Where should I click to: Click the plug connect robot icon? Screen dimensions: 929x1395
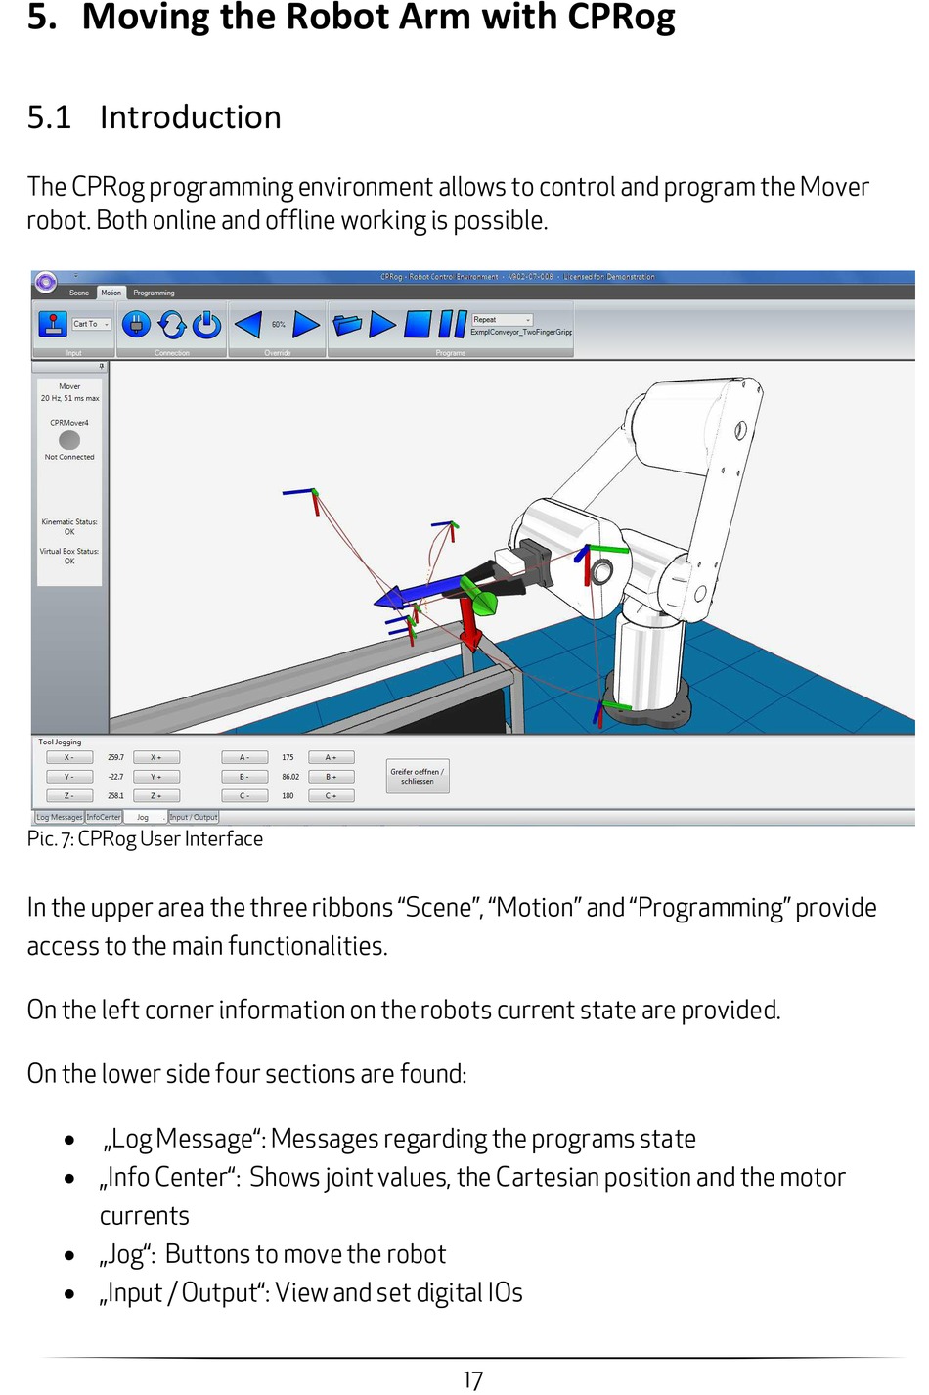pos(136,324)
